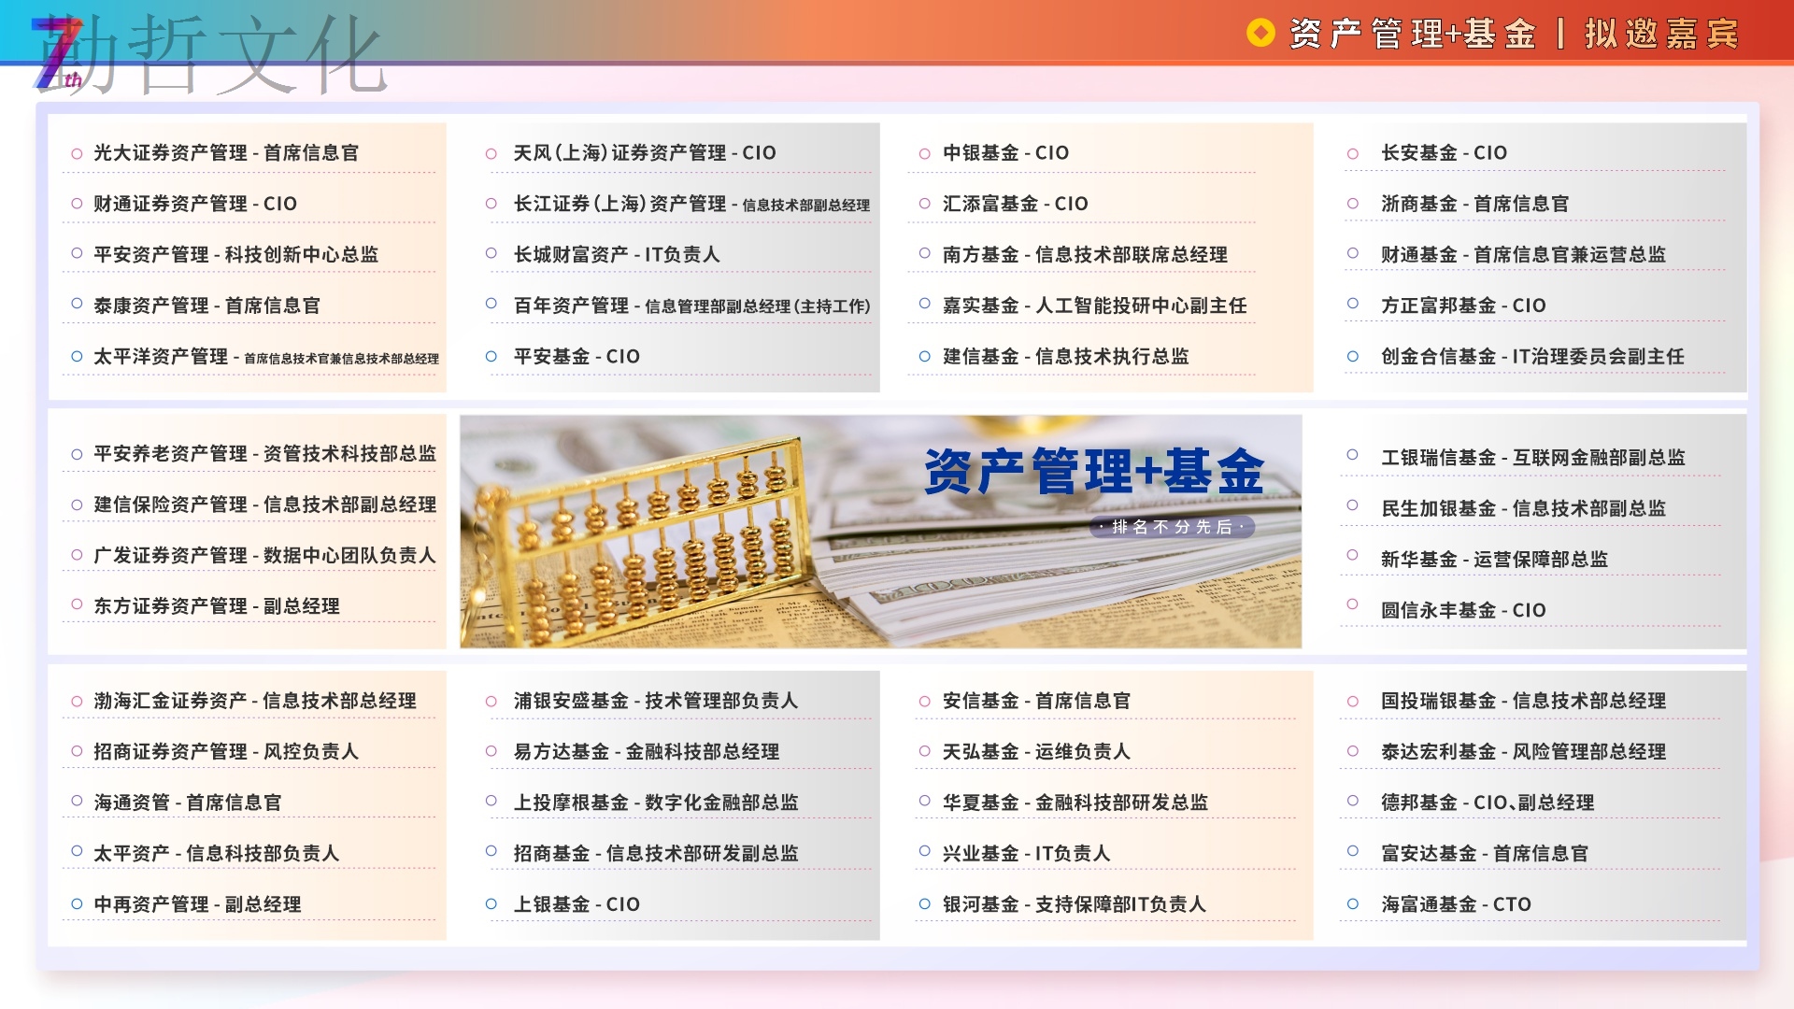The width and height of the screenshot is (1794, 1009).
Task: Click the golden abacus banner image
Action: click(x=880, y=532)
